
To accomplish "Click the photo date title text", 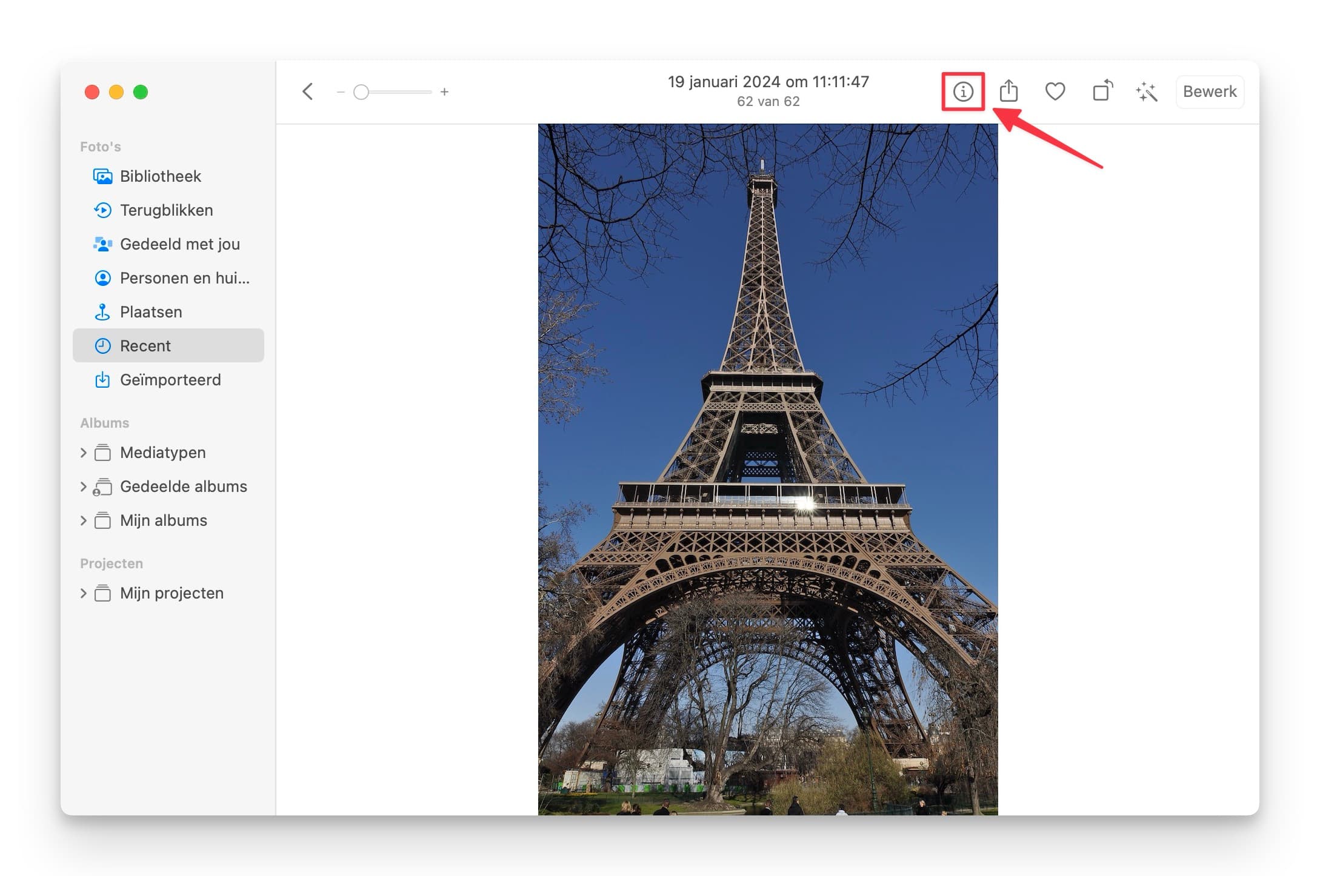I will [768, 82].
